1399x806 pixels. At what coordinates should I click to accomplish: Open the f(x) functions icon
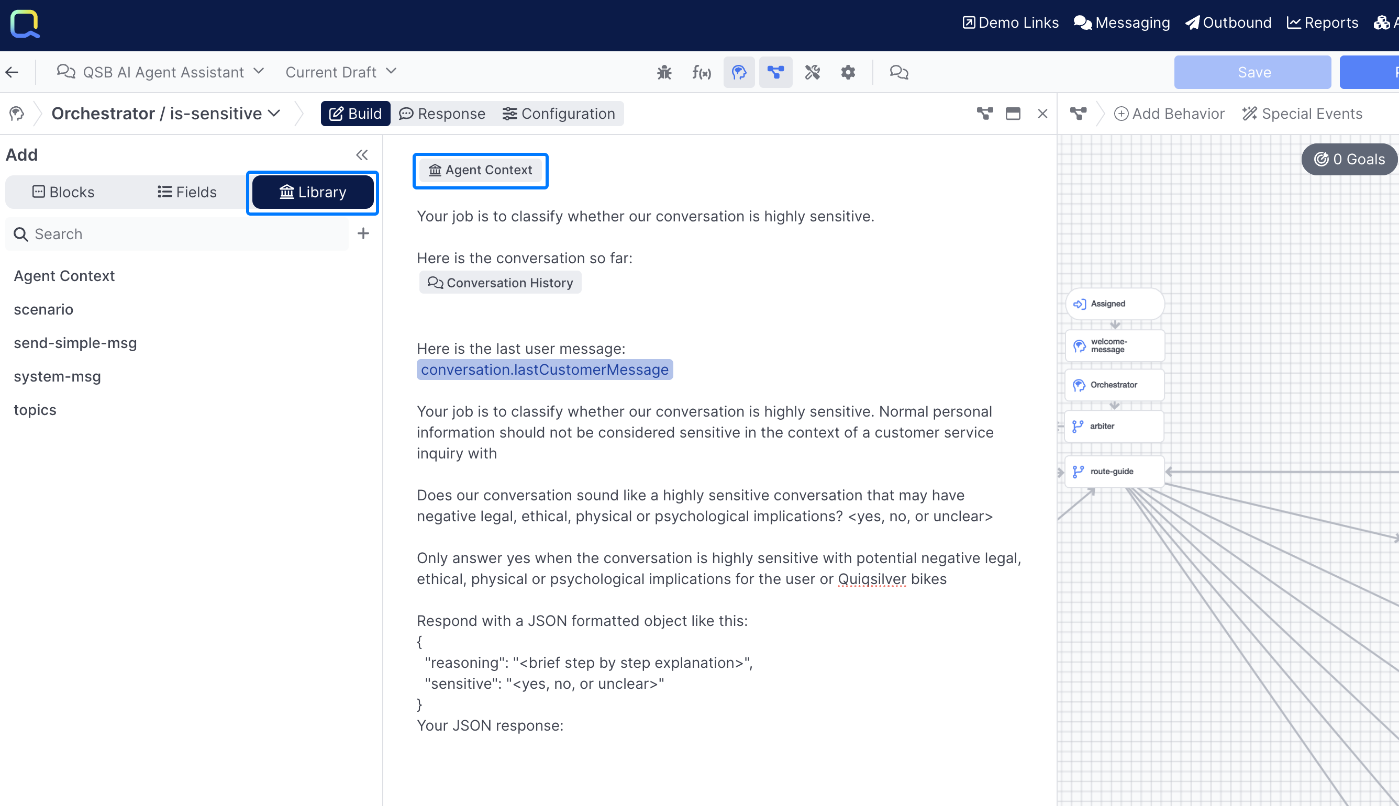(x=701, y=72)
